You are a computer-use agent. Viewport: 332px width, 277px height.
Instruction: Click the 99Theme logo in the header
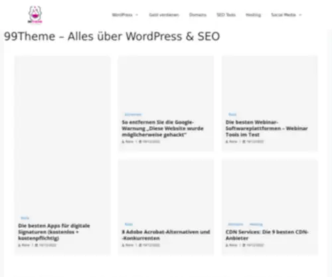click(35, 15)
